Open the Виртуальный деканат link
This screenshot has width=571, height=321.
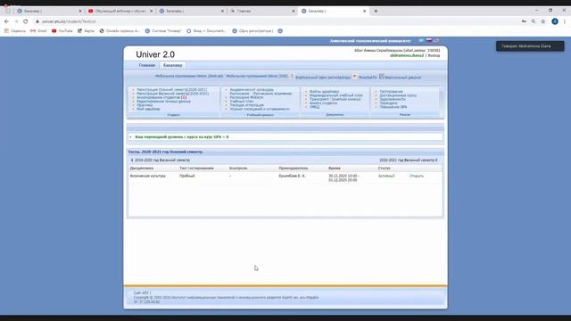coord(402,78)
